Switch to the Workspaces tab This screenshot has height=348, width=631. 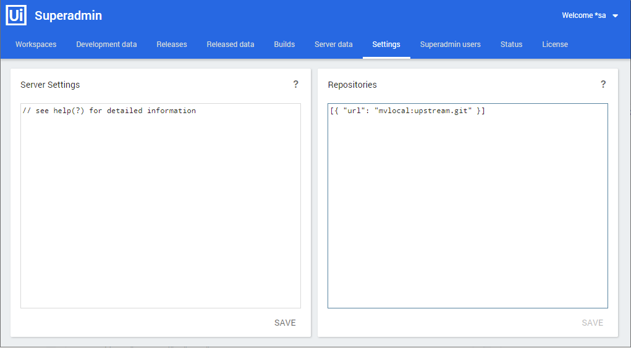pos(36,45)
